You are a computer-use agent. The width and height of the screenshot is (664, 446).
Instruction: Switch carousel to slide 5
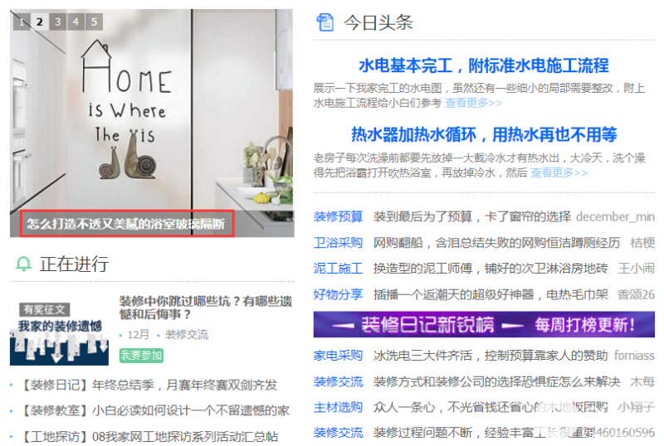tap(94, 22)
